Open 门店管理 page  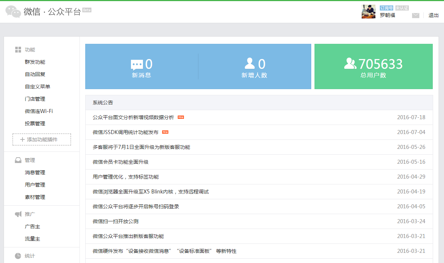click(x=35, y=99)
